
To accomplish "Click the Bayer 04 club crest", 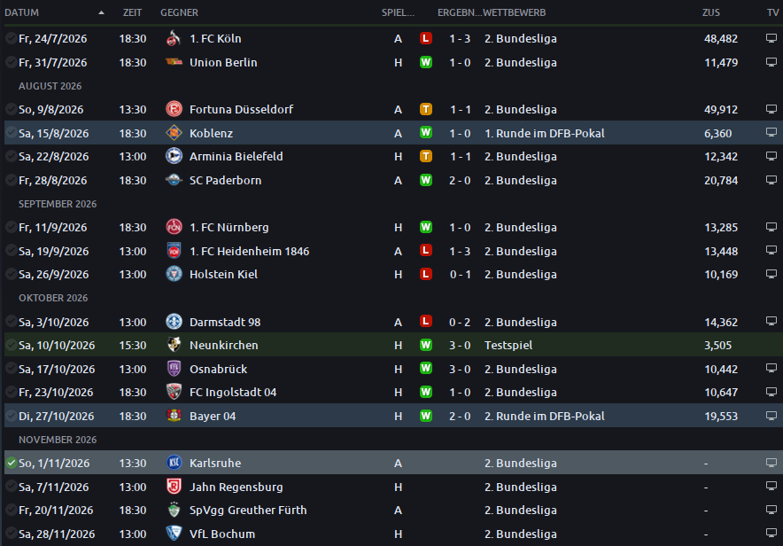I will 174,416.
